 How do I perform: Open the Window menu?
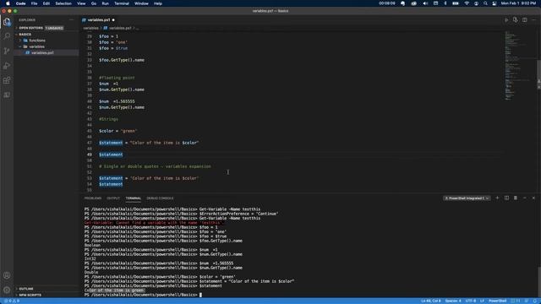[x=141, y=3]
